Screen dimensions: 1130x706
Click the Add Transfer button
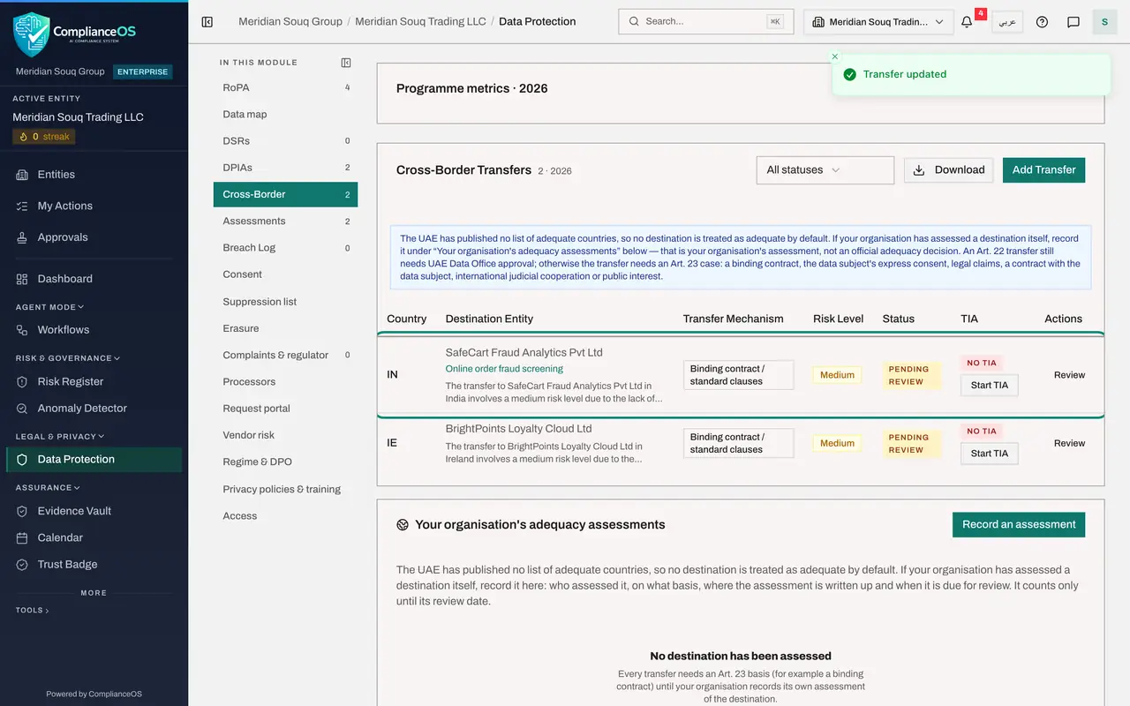pos(1043,170)
